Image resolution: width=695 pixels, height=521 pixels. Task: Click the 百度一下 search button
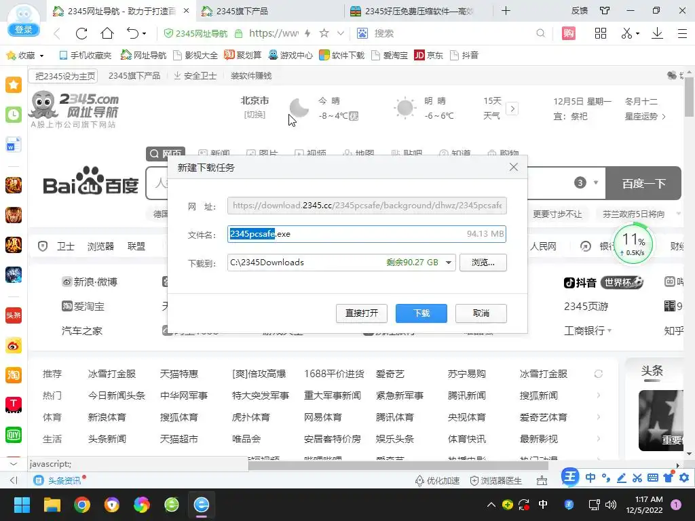pyautogui.click(x=643, y=183)
